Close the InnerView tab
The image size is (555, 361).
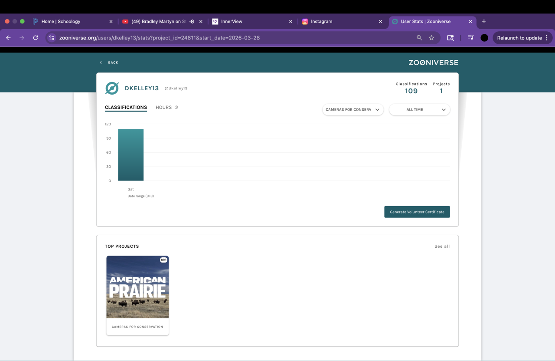(291, 21)
